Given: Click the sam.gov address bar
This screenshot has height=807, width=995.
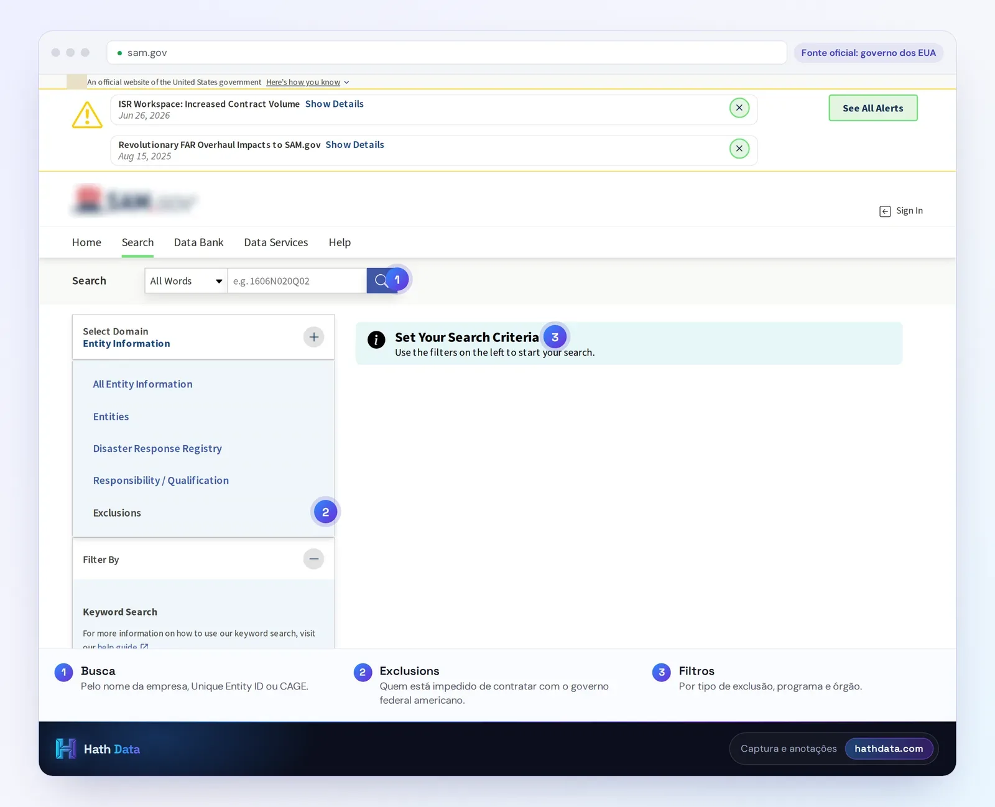Looking at the screenshot, I should coord(447,53).
